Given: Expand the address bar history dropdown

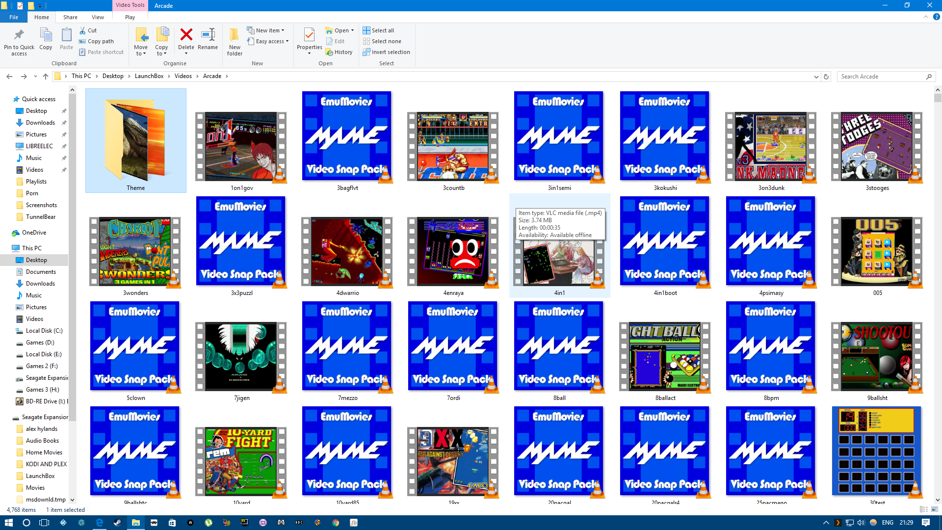Looking at the screenshot, I should coord(816,77).
